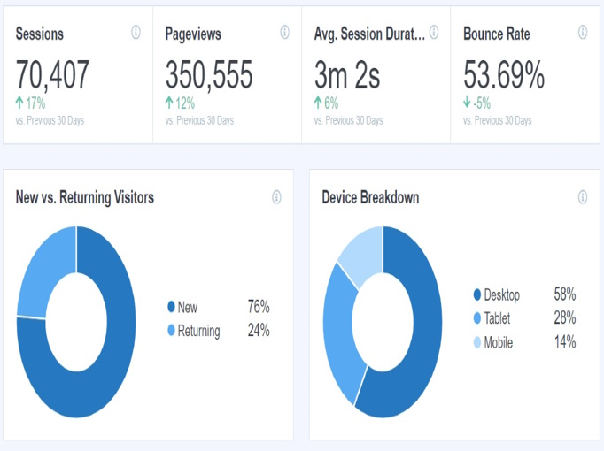Select the Mobile legend entry
Viewport: 604px width, 451px height.
tap(498, 342)
